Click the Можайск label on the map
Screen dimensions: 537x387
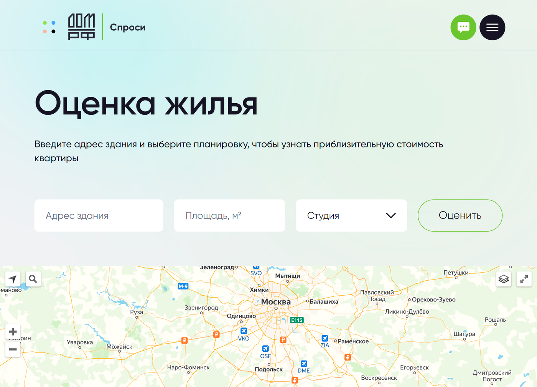click(119, 347)
